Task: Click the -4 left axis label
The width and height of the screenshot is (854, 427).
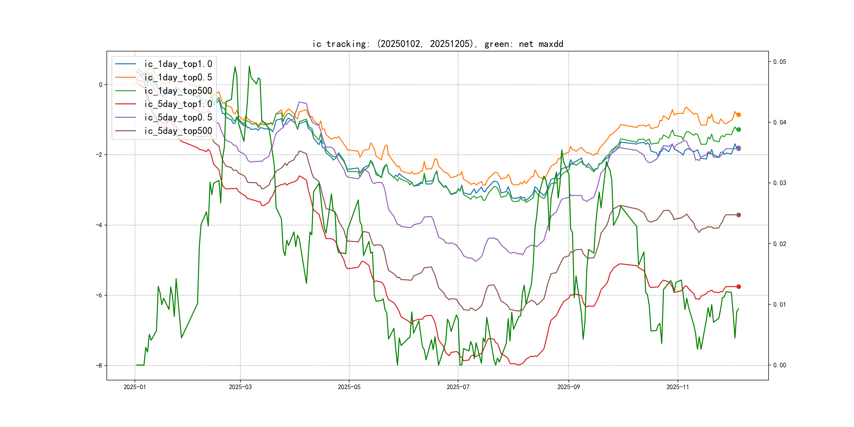Action: [99, 225]
